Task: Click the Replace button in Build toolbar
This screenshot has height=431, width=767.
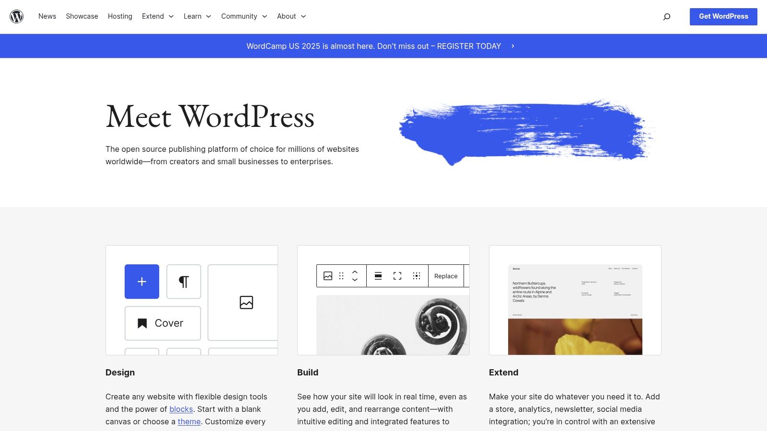Action: (446, 276)
